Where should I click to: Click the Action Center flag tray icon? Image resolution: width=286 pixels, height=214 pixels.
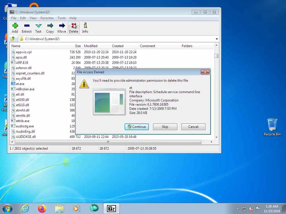[x=258, y=208]
